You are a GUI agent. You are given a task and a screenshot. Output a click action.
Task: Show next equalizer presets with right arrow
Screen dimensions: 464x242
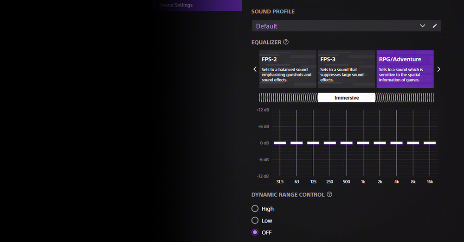[438, 69]
